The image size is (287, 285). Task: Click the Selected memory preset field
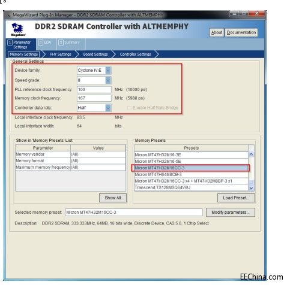tap(134, 212)
